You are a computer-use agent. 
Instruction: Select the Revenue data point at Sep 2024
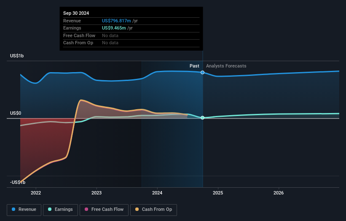click(203, 73)
